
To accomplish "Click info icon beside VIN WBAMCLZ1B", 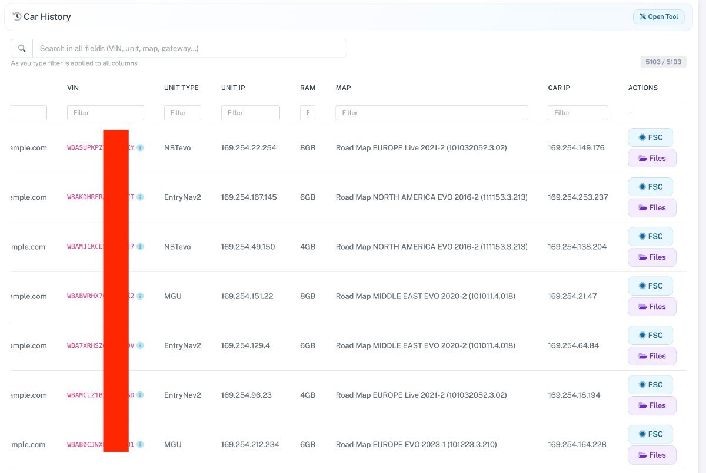I will coord(140,395).
